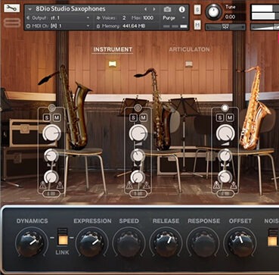Click the Tune knob
This screenshot has height=275, width=279.
[x=213, y=12]
